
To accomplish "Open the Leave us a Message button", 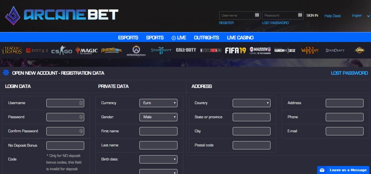I will 344,170.
